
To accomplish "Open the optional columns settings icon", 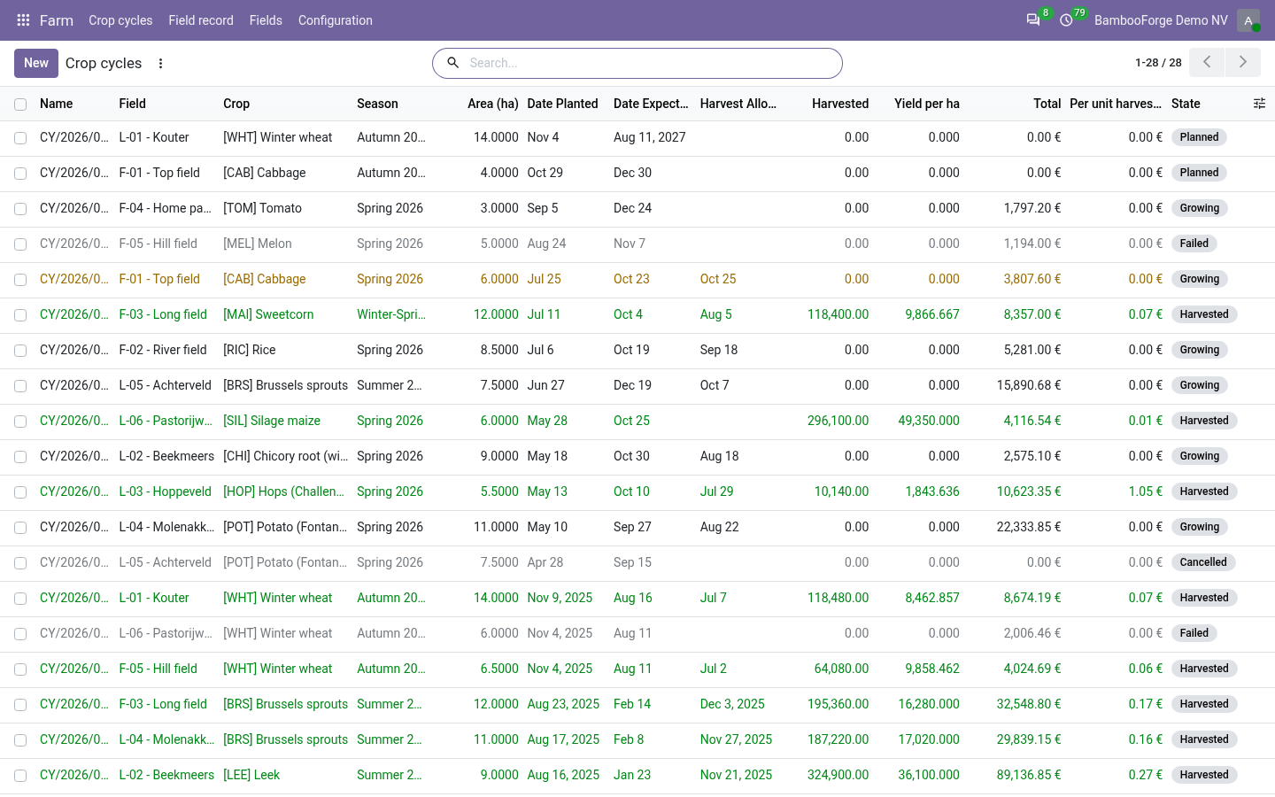I will pos(1259,104).
